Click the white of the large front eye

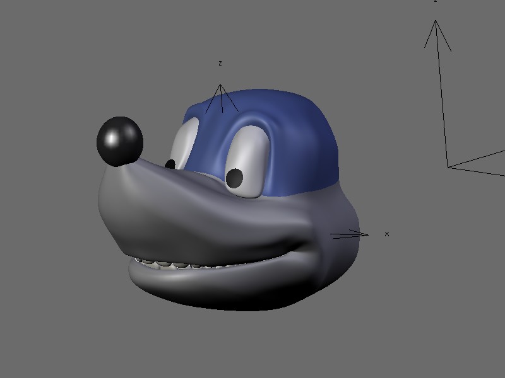[247, 161]
